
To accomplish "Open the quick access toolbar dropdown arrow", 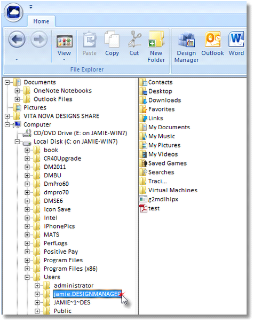I will pyautogui.click(x=31, y=7).
